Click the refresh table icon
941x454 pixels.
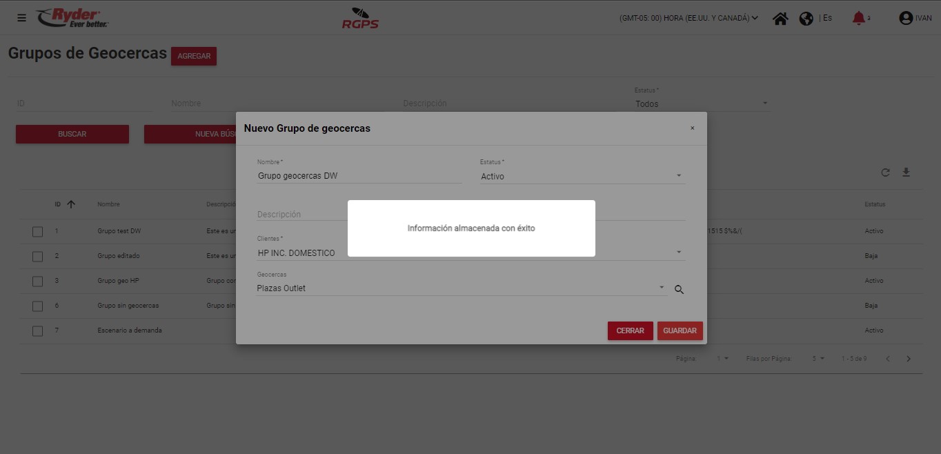click(885, 172)
